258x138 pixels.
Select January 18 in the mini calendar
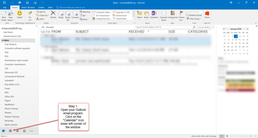[x=240, y=43]
